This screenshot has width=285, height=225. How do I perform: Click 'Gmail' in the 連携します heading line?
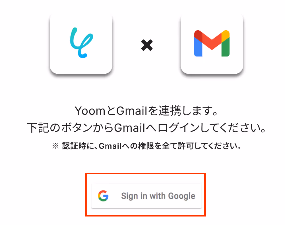pyautogui.click(x=132, y=111)
